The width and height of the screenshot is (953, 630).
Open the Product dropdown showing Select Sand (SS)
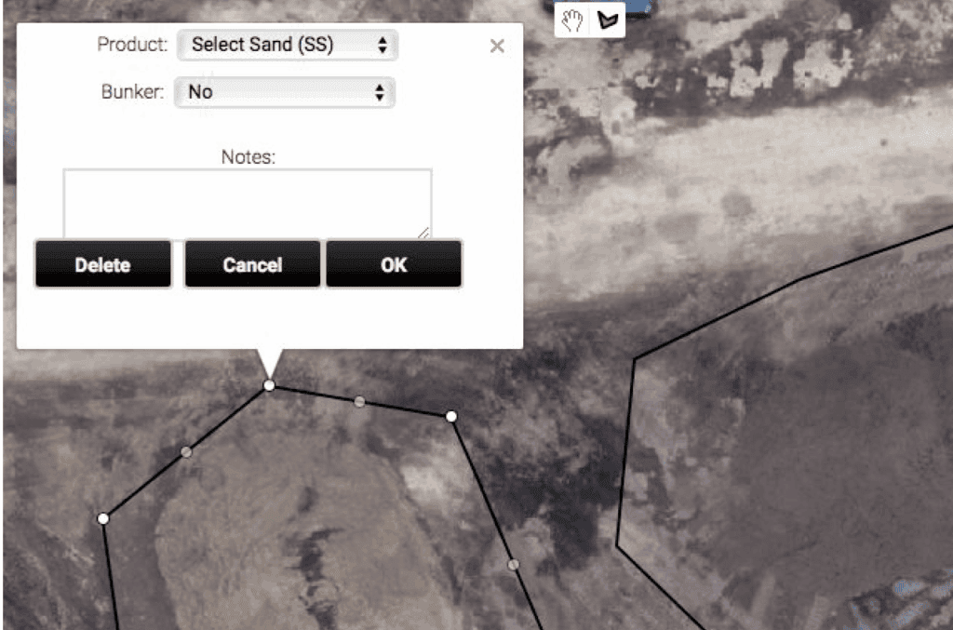point(288,45)
